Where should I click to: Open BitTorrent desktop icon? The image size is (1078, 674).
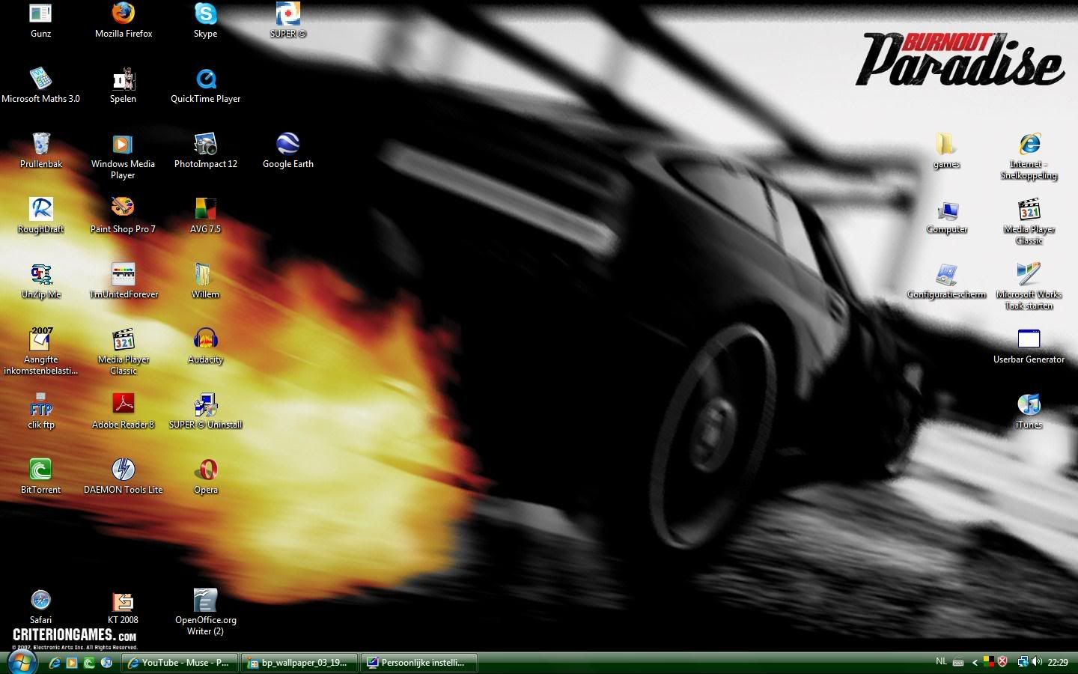click(40, 476)
